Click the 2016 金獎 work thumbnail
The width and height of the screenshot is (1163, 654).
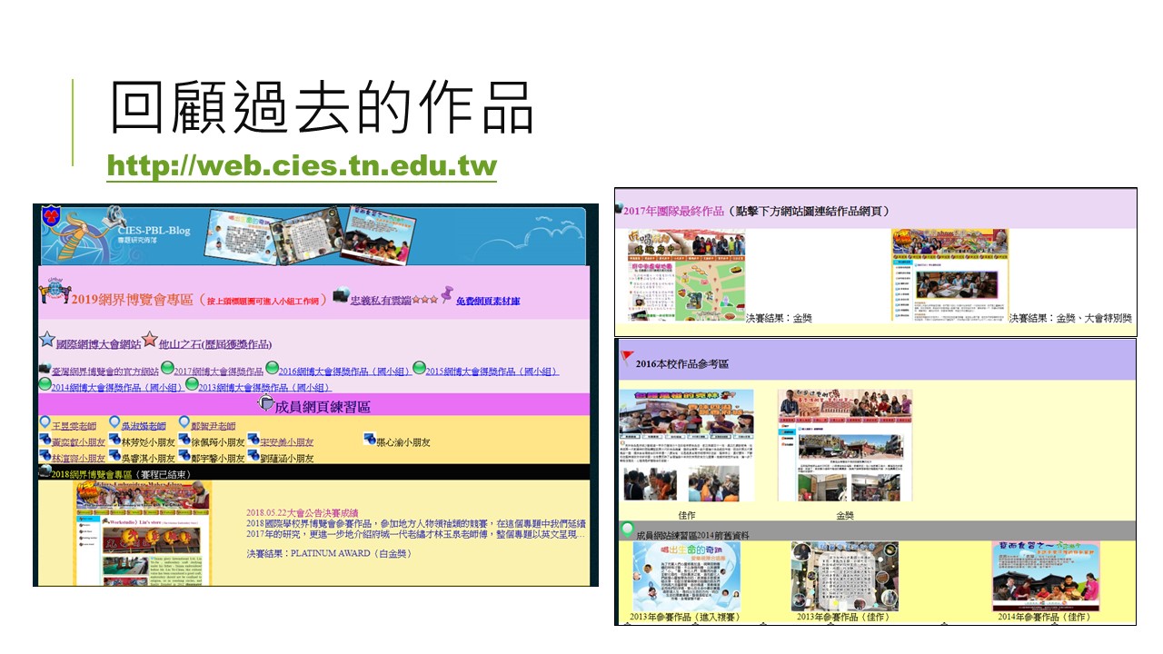coord(844,444)
